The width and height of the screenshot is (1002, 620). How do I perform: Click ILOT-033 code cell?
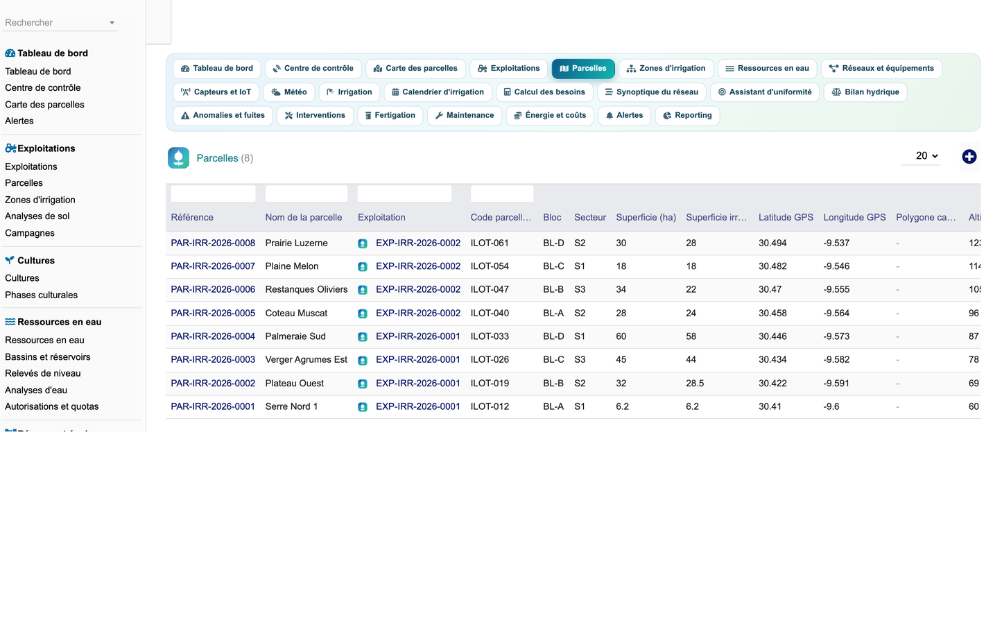click(490, 336)
